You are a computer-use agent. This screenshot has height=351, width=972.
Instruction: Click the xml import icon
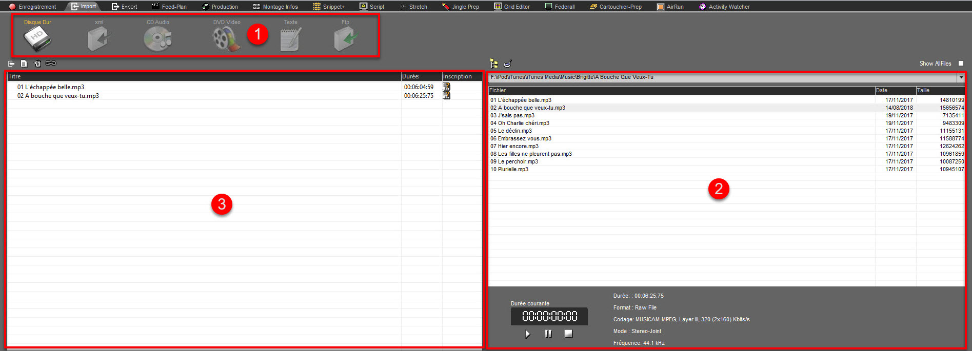click(98, 39)
